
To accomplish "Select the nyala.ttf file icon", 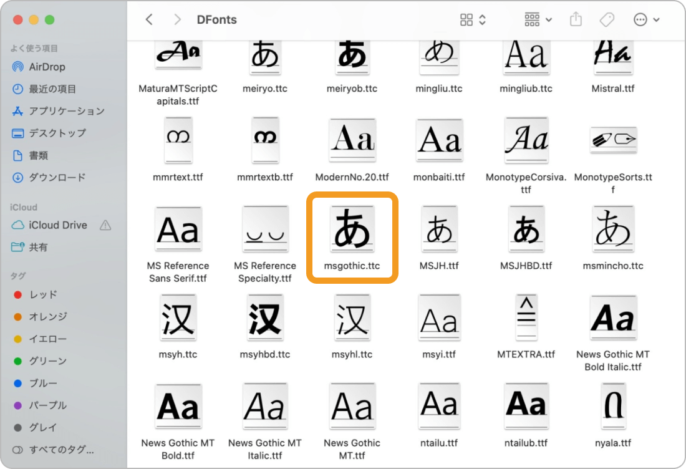I will point(613,406).
